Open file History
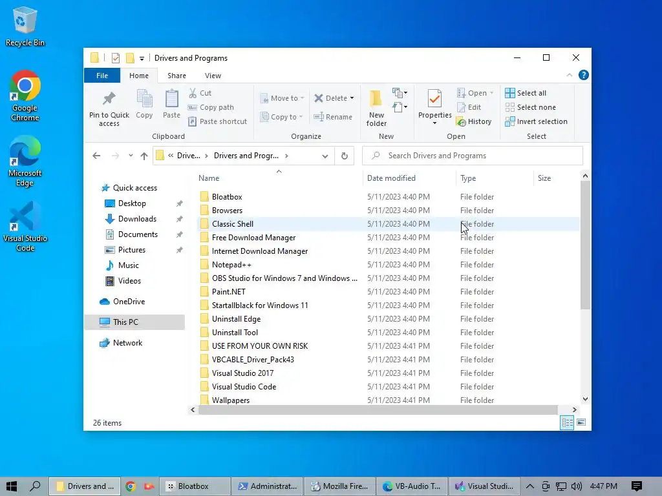662x496 pixels. (x=474, y=121)
